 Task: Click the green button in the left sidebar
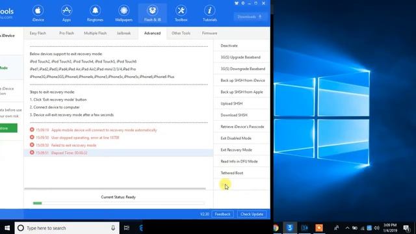tap(8, 128)
